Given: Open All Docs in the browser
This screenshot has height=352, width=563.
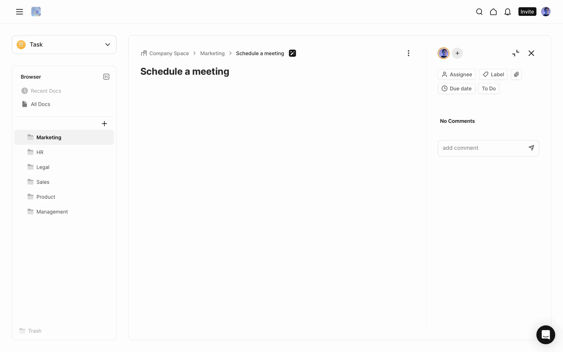Looking at the screenshot, I should (x=40, y=104).
